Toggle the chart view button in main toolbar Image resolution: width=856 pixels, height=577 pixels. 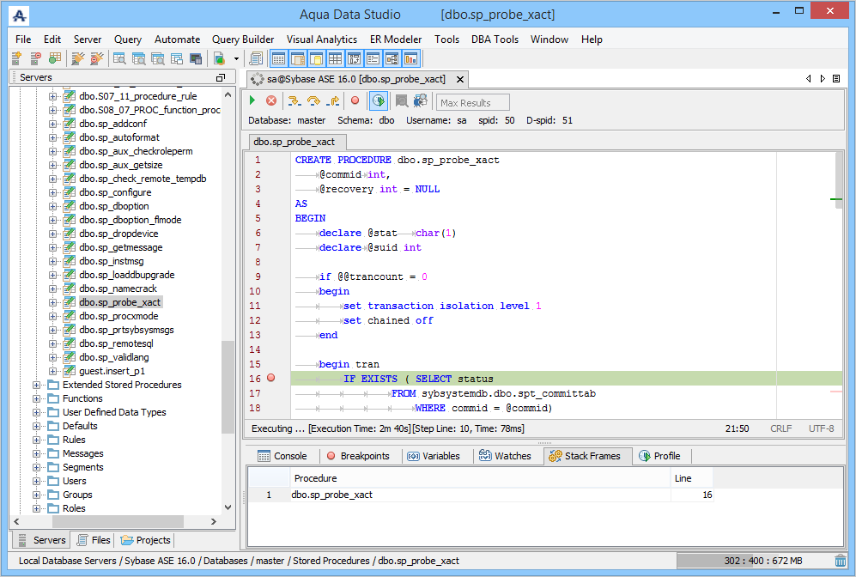(410, 58)
